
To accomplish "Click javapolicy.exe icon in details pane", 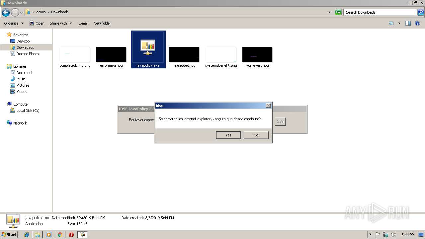I will click(13, 221).
